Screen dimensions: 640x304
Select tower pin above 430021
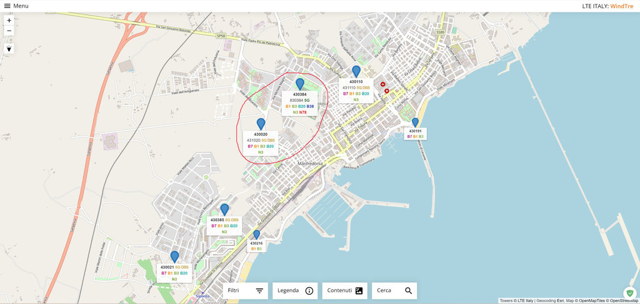(x=175, y=257)
